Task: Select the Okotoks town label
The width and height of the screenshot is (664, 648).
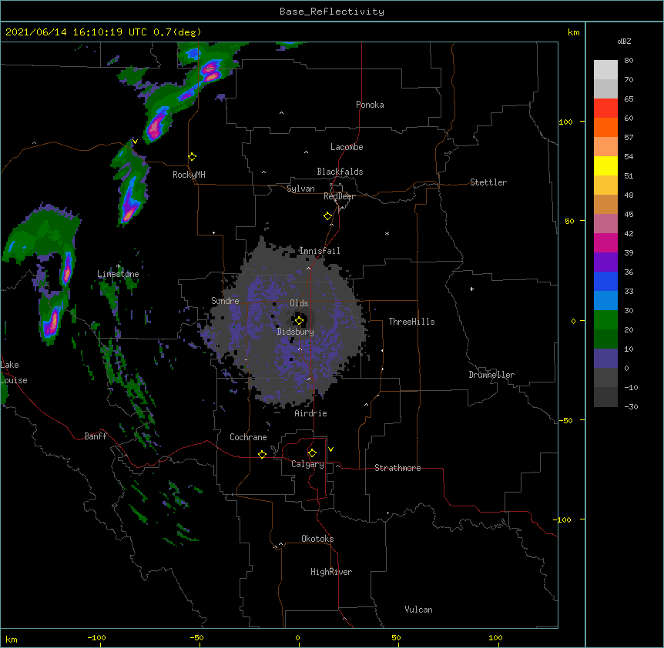Action: (317, 539)
